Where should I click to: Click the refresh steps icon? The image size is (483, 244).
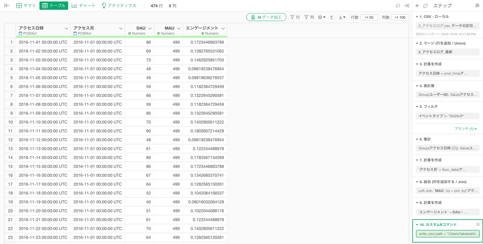coord(425,6)
